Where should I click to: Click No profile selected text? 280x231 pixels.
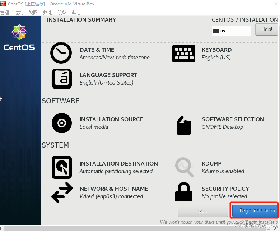click(224, 196)
